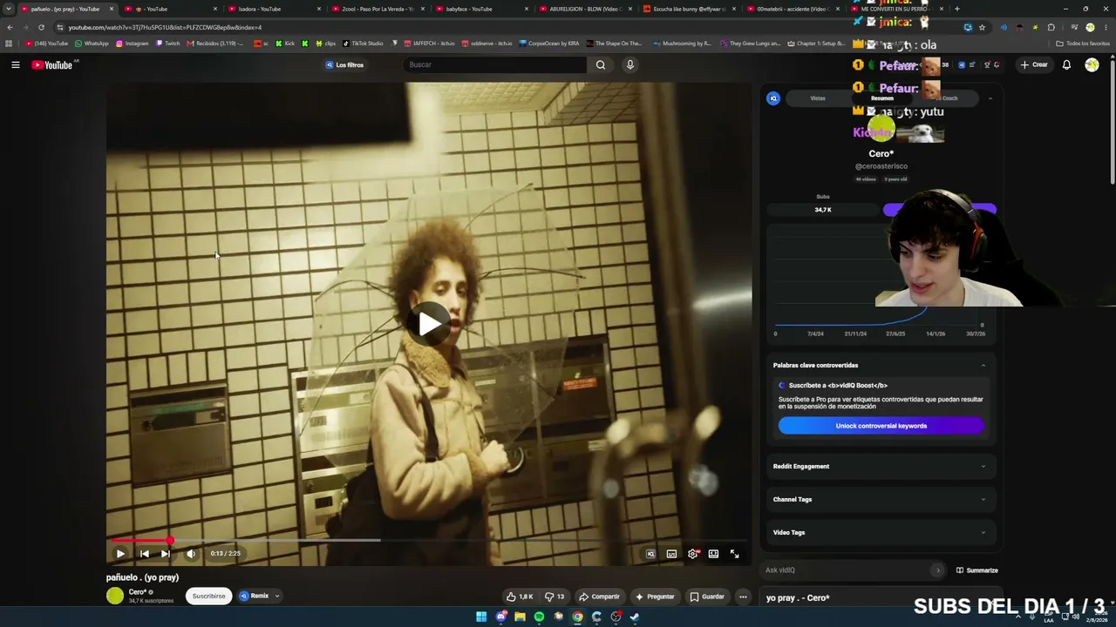Click the vidIQ Remix button
The width and height of the screenshot is (1116, 627).
point(255,597)
